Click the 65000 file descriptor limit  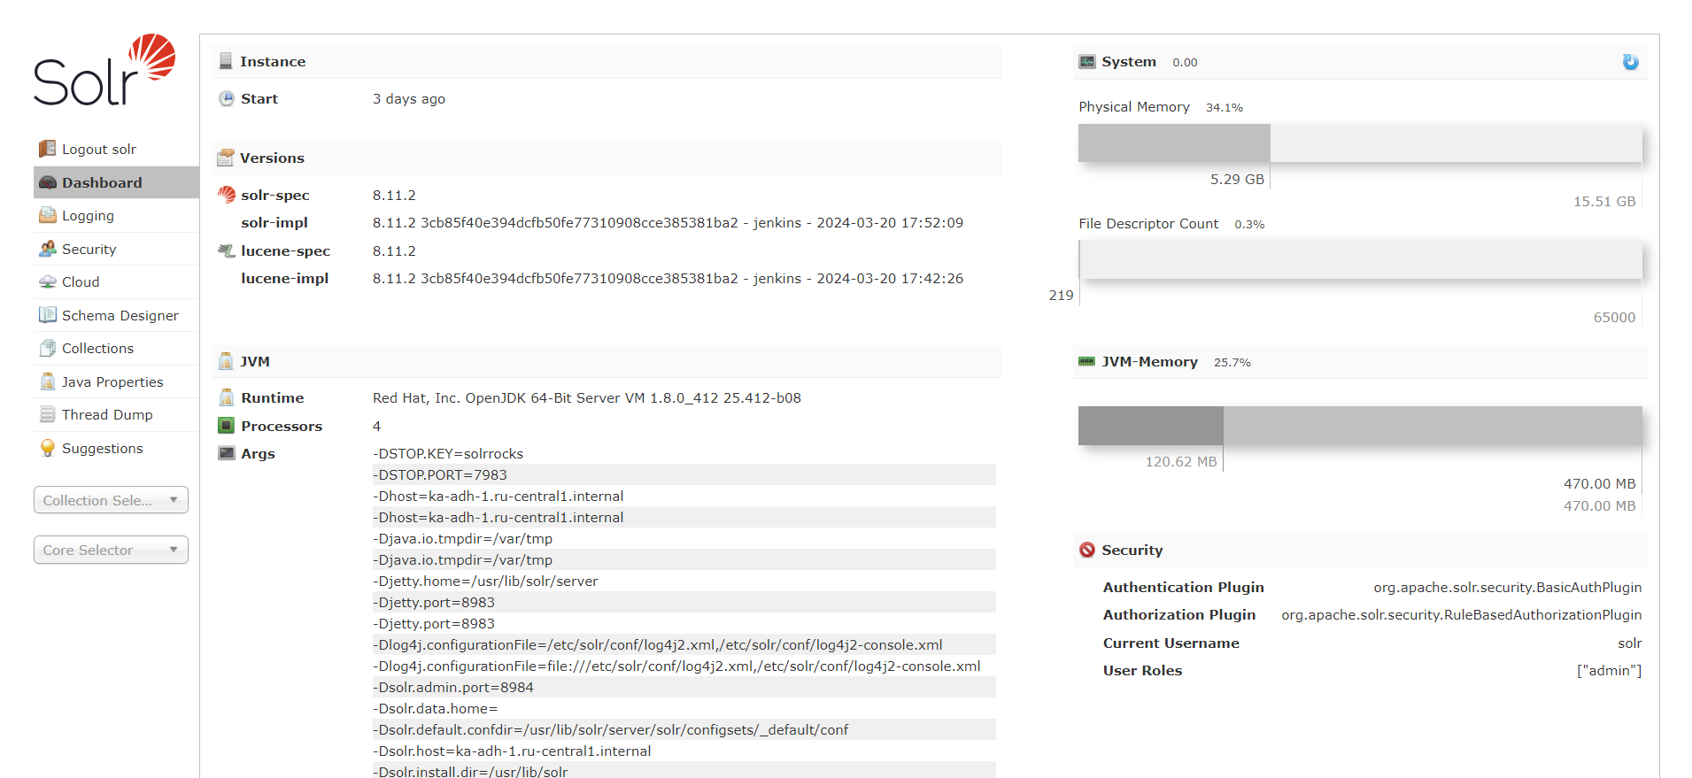tap(1614, 317)
